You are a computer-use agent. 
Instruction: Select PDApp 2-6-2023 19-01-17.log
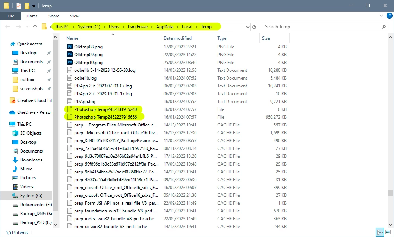pos(103,93)
